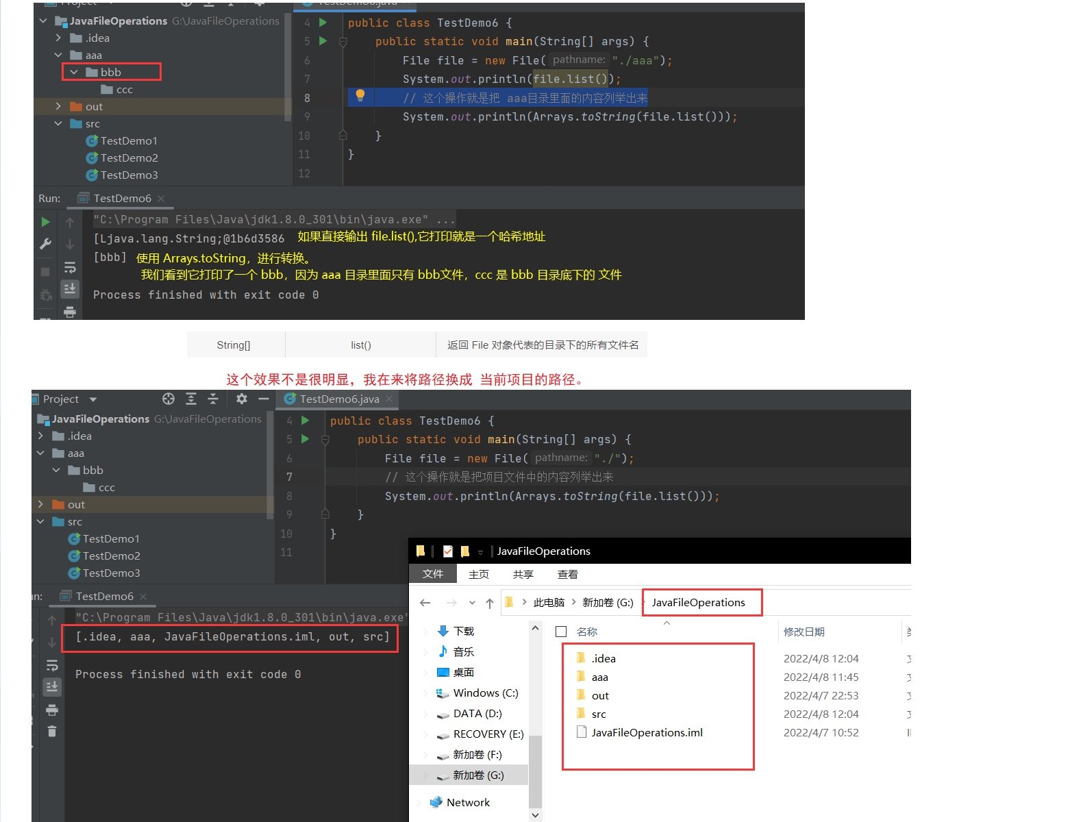Image resolution: width=1083 pixels, height=822 pixels.
Task: Click JavaFileOperations in Explorer address breadcrumb
Action: click(x=698, y=603)
